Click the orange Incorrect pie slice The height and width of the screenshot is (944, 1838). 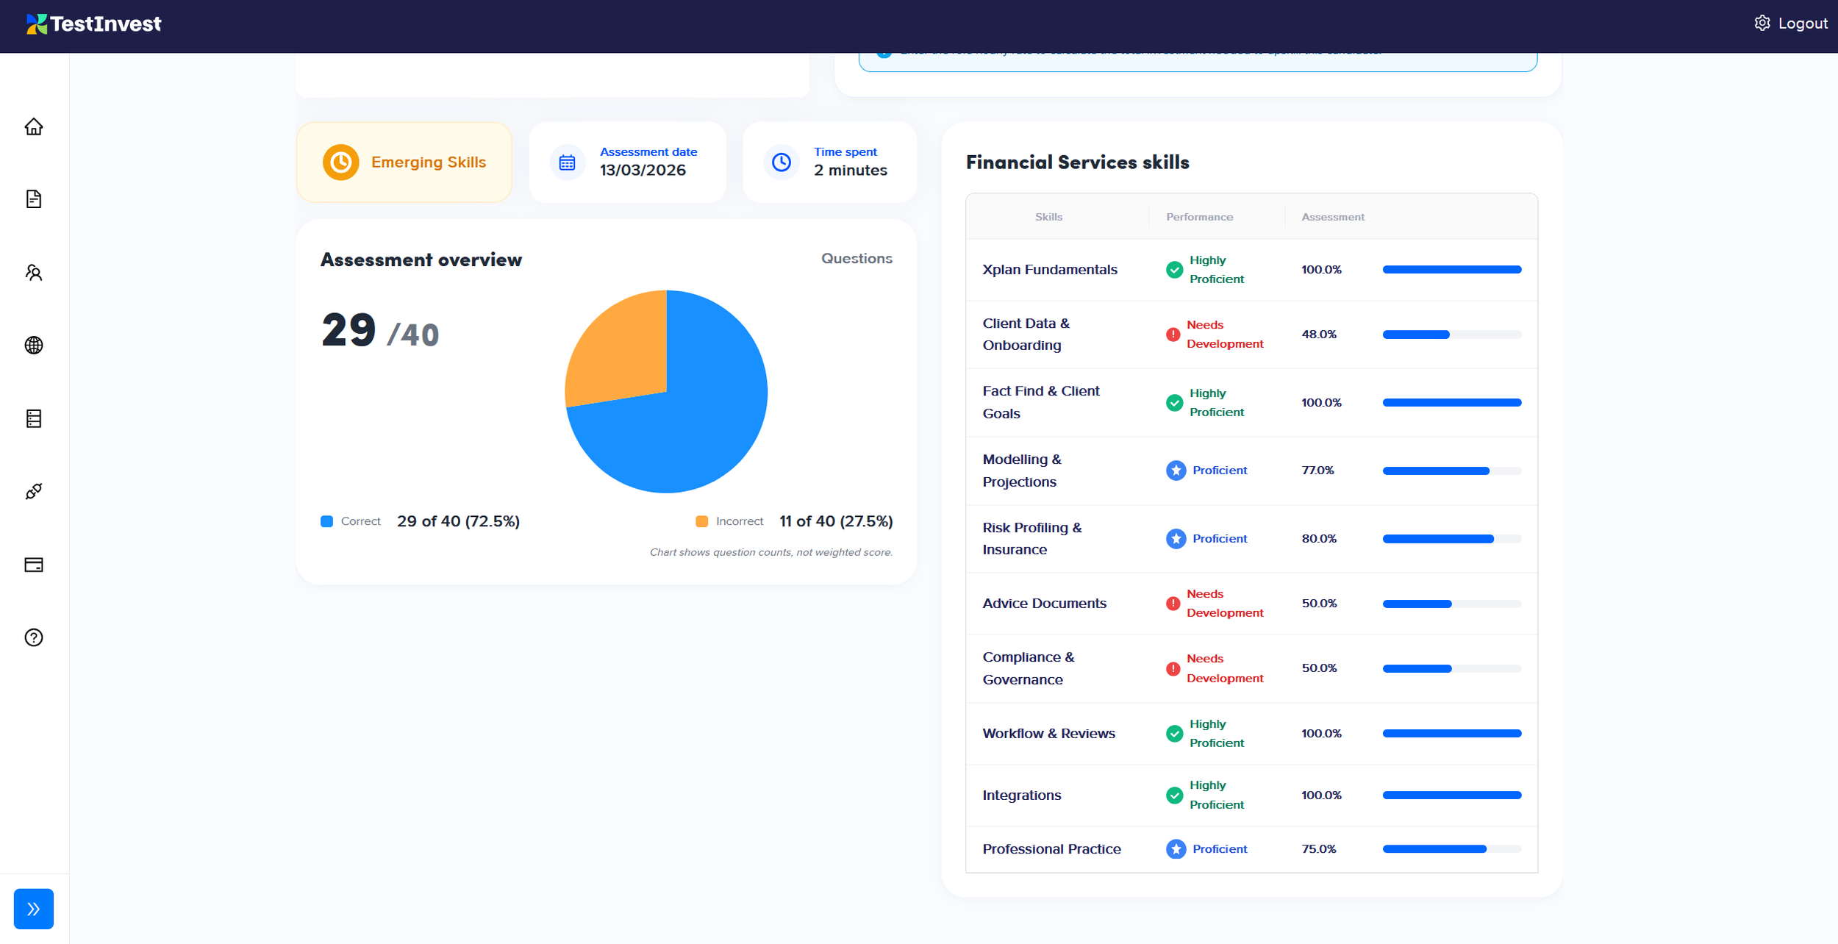click(625, 353)
